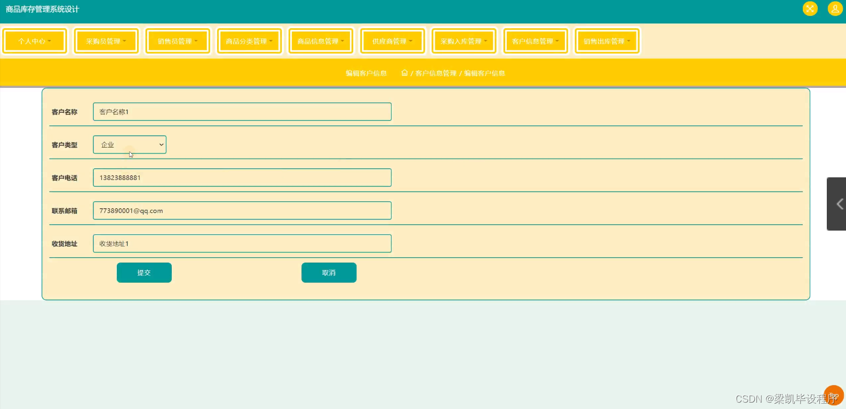Expand the 采购入库管理 menu

[x=464, y=41]
